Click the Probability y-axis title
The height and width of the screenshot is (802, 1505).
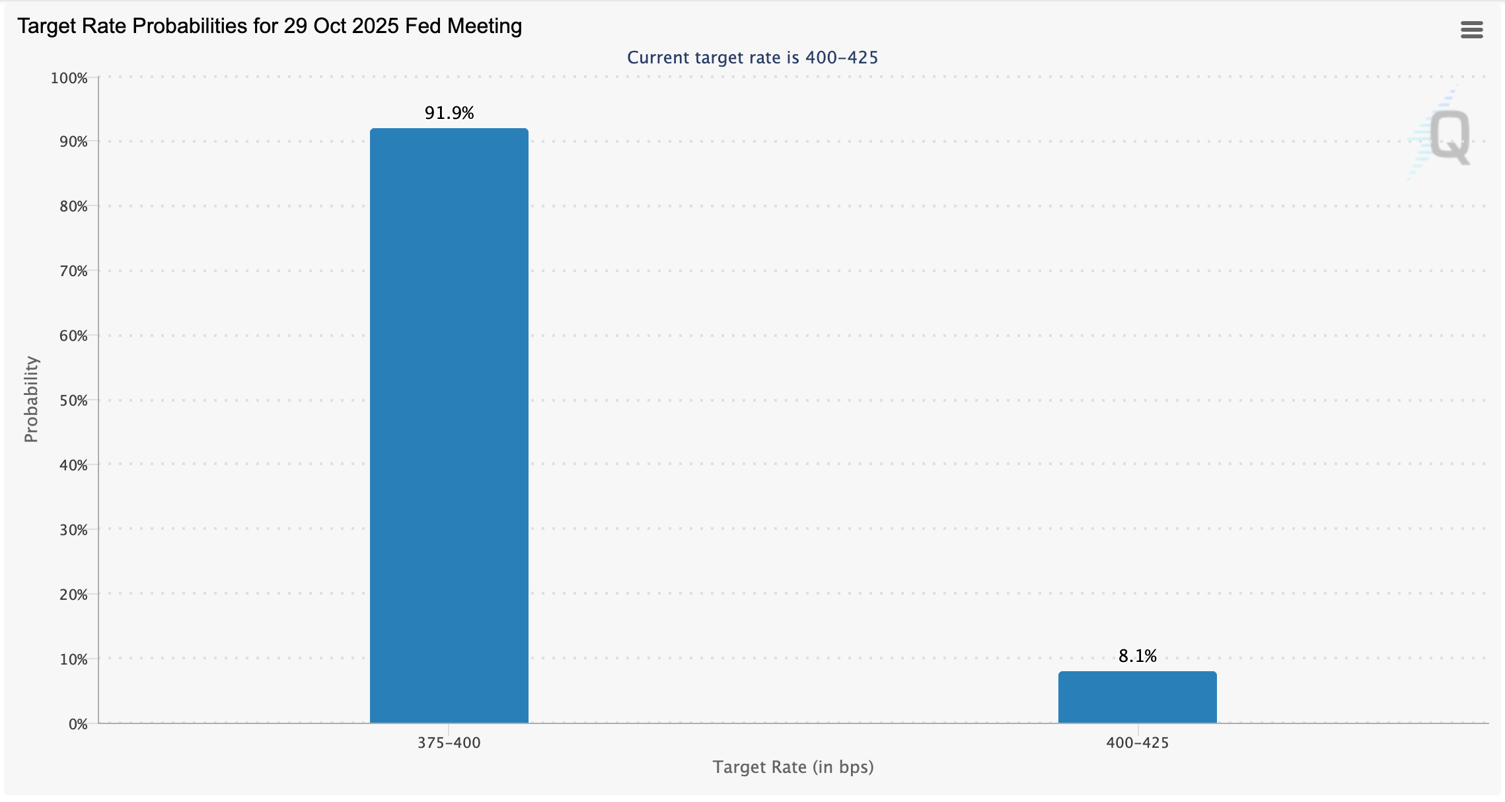(31, 399)
